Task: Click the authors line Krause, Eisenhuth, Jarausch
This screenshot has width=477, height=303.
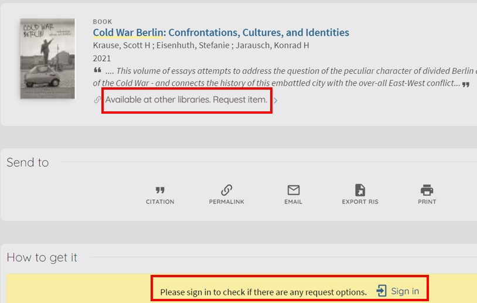Action: [201, 46]
